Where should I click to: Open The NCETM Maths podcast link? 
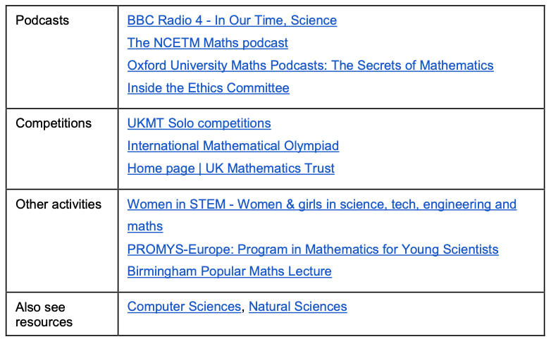207,43
